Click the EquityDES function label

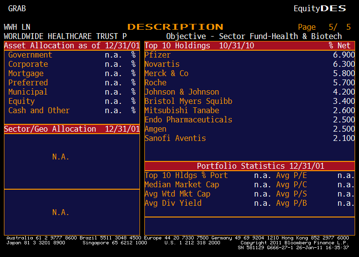pyautogui.click(x=320, y=8)
